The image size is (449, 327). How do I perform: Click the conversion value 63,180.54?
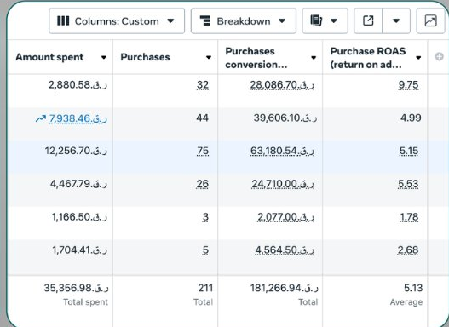point(282,151)
